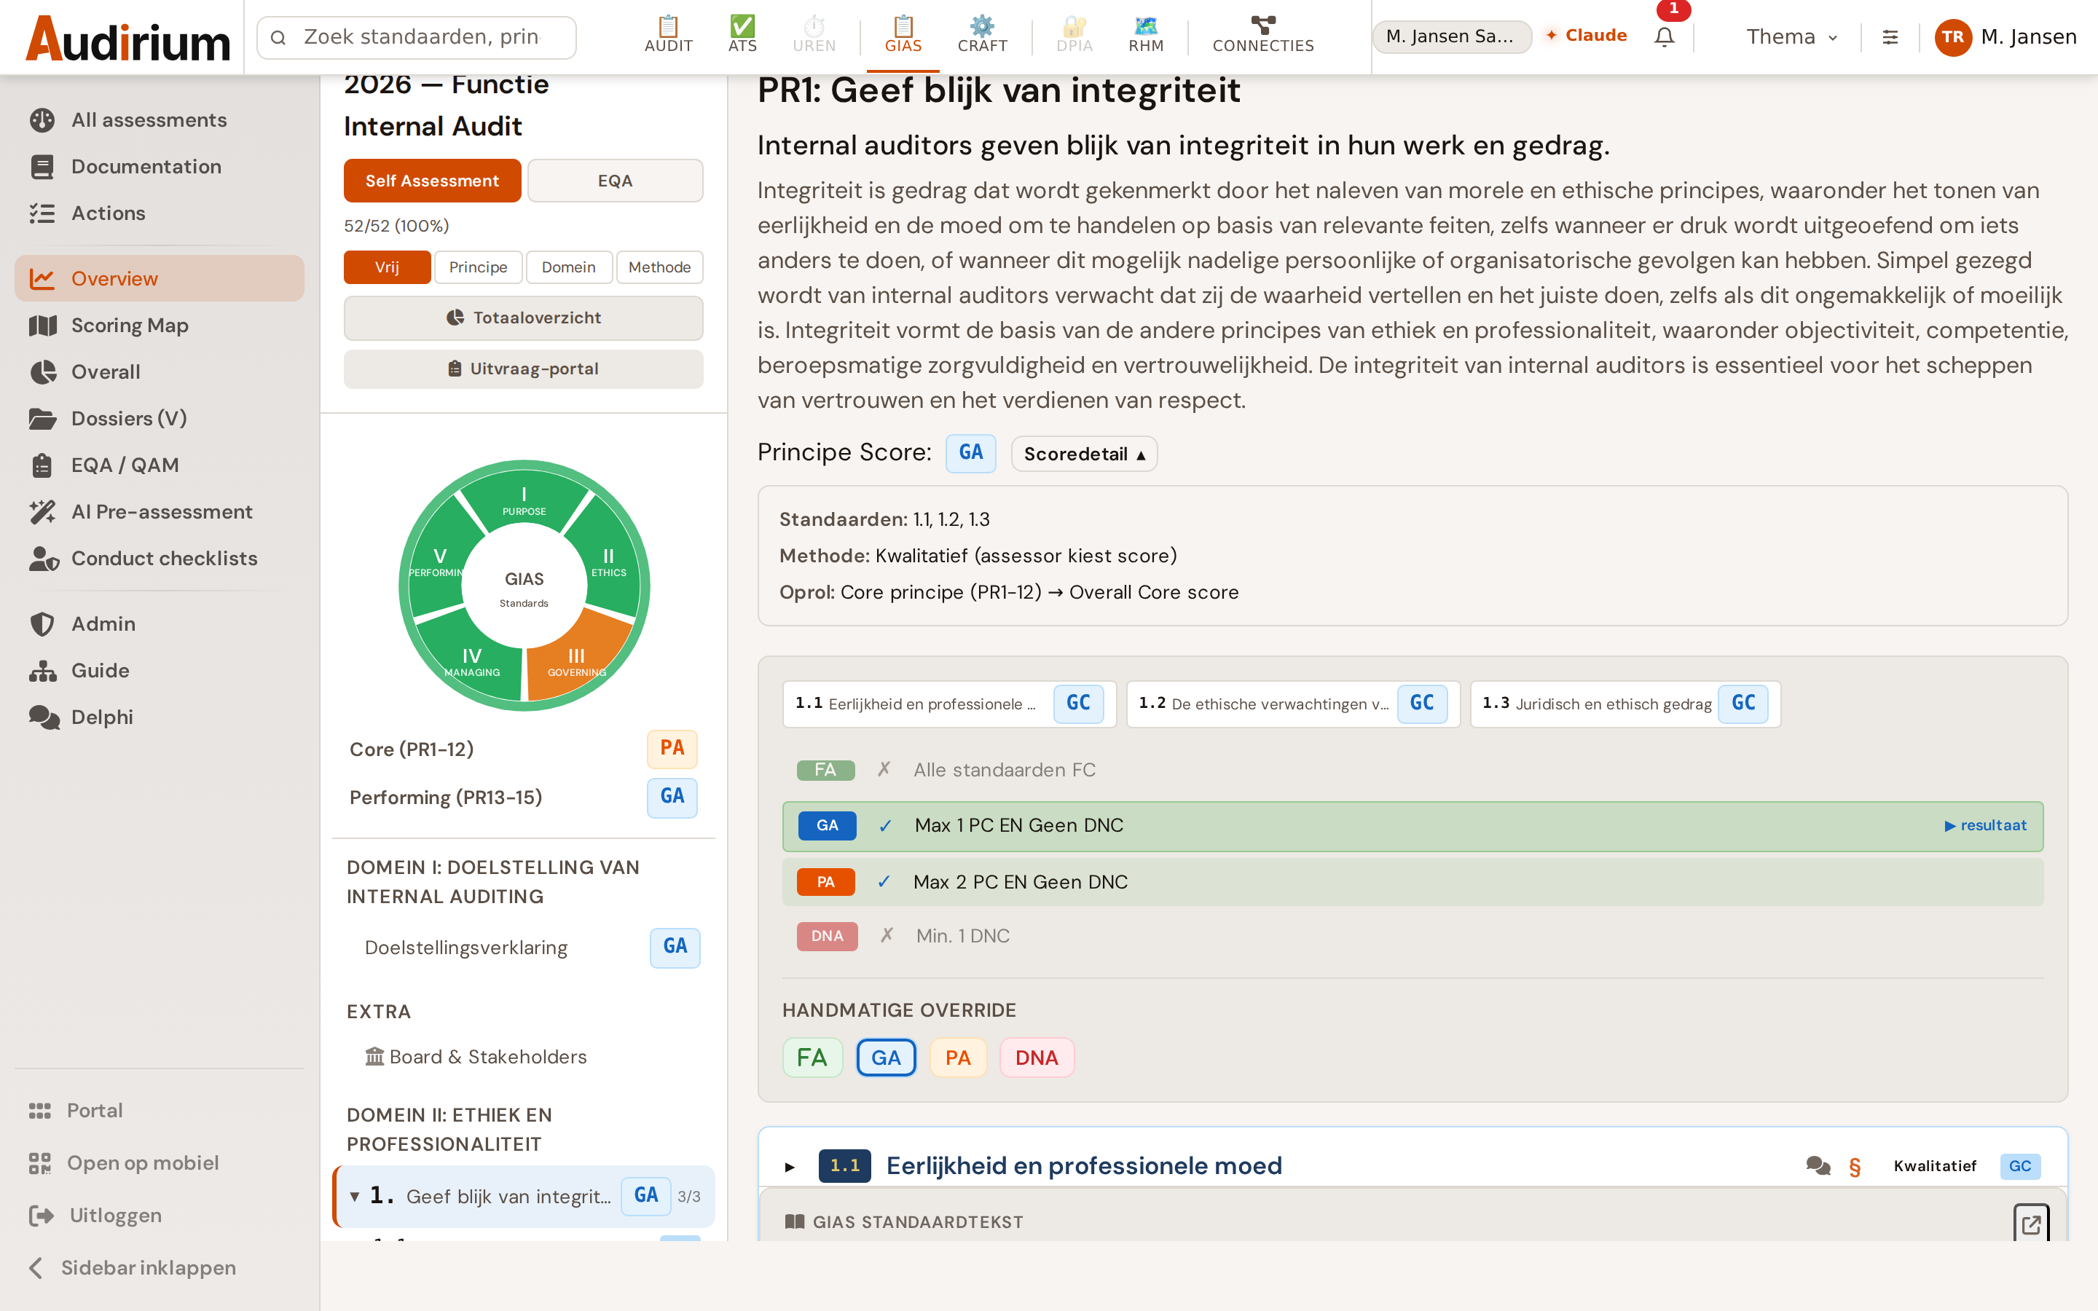
Task: Open the Thema dropdown
Action: pyautogui.click(x=1792, y=37)
